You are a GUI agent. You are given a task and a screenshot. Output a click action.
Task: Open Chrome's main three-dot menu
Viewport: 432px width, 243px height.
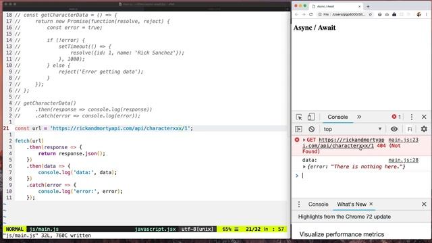click(427, 14)
